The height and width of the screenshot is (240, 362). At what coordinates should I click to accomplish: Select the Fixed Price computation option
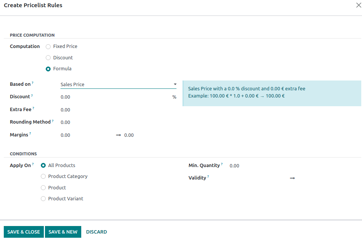48,46
